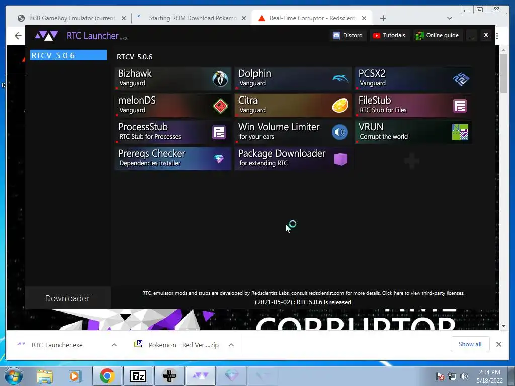Click the Bizhawk title text
The height and width of the screenshot is (386, 515).
[135, 73]
